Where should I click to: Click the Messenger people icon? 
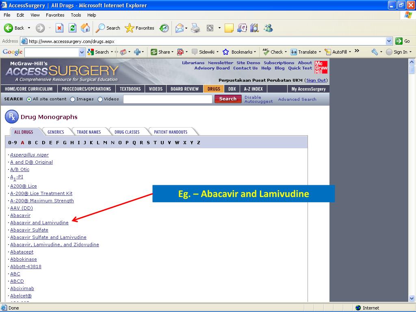pos(268,28)
